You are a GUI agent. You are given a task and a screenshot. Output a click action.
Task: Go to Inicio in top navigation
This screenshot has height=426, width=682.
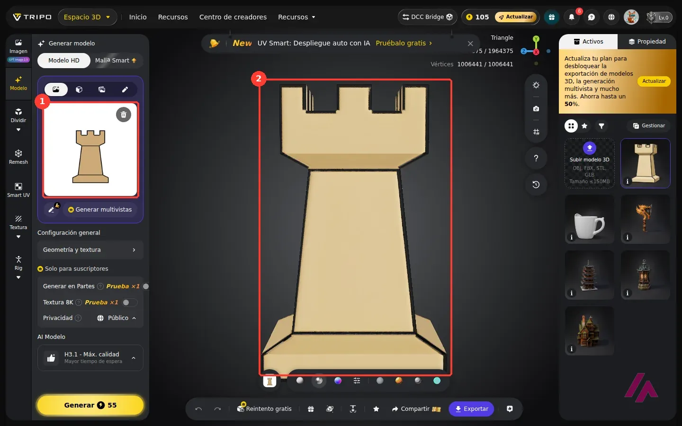pyautogui.click(x=138, y=17)
